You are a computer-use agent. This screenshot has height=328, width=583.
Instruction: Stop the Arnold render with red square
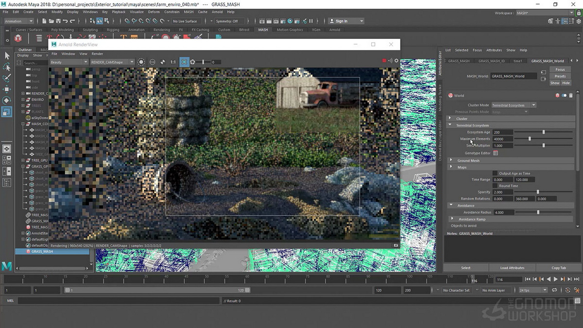coord(384,61)
